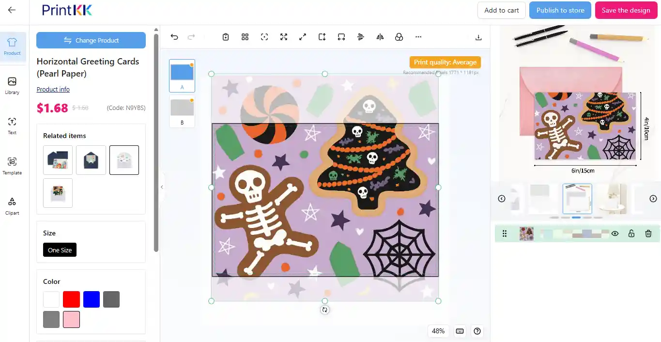Open the Library panel in the sidebar
Viewport: 661px width, 342px height.
[x=12, y=85]
